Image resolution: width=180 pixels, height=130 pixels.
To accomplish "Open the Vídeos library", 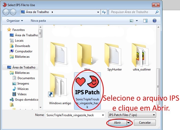I will [19, 94].
